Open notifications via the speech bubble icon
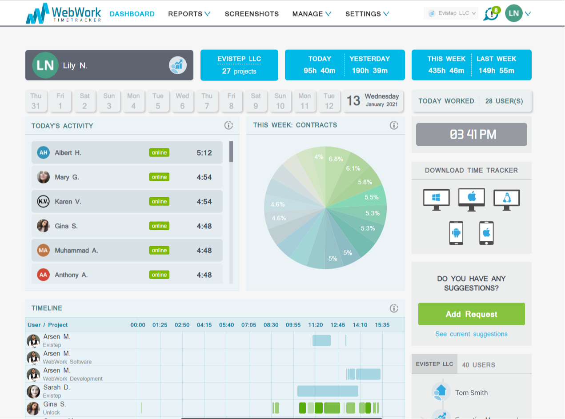565x419 pixels. coord(489,14)
